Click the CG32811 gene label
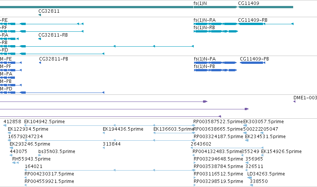317x187 pixels. point(49,11)
